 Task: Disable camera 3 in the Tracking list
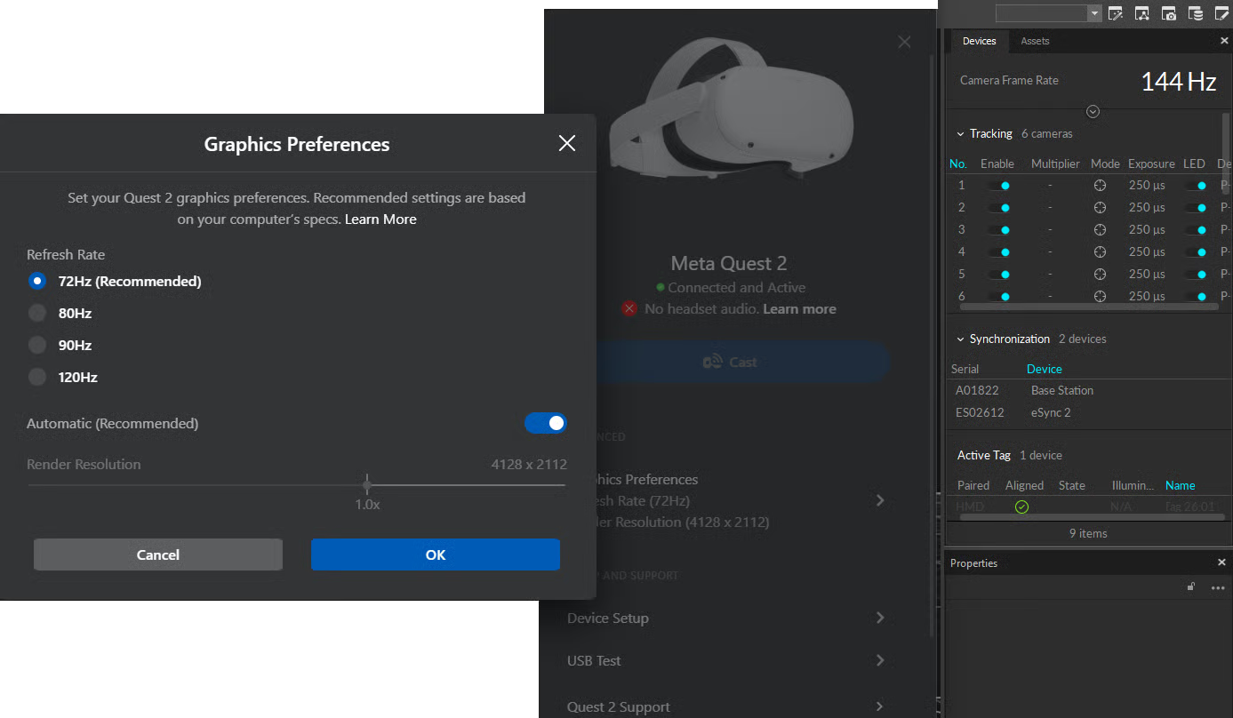click(x=1003, y=229)
